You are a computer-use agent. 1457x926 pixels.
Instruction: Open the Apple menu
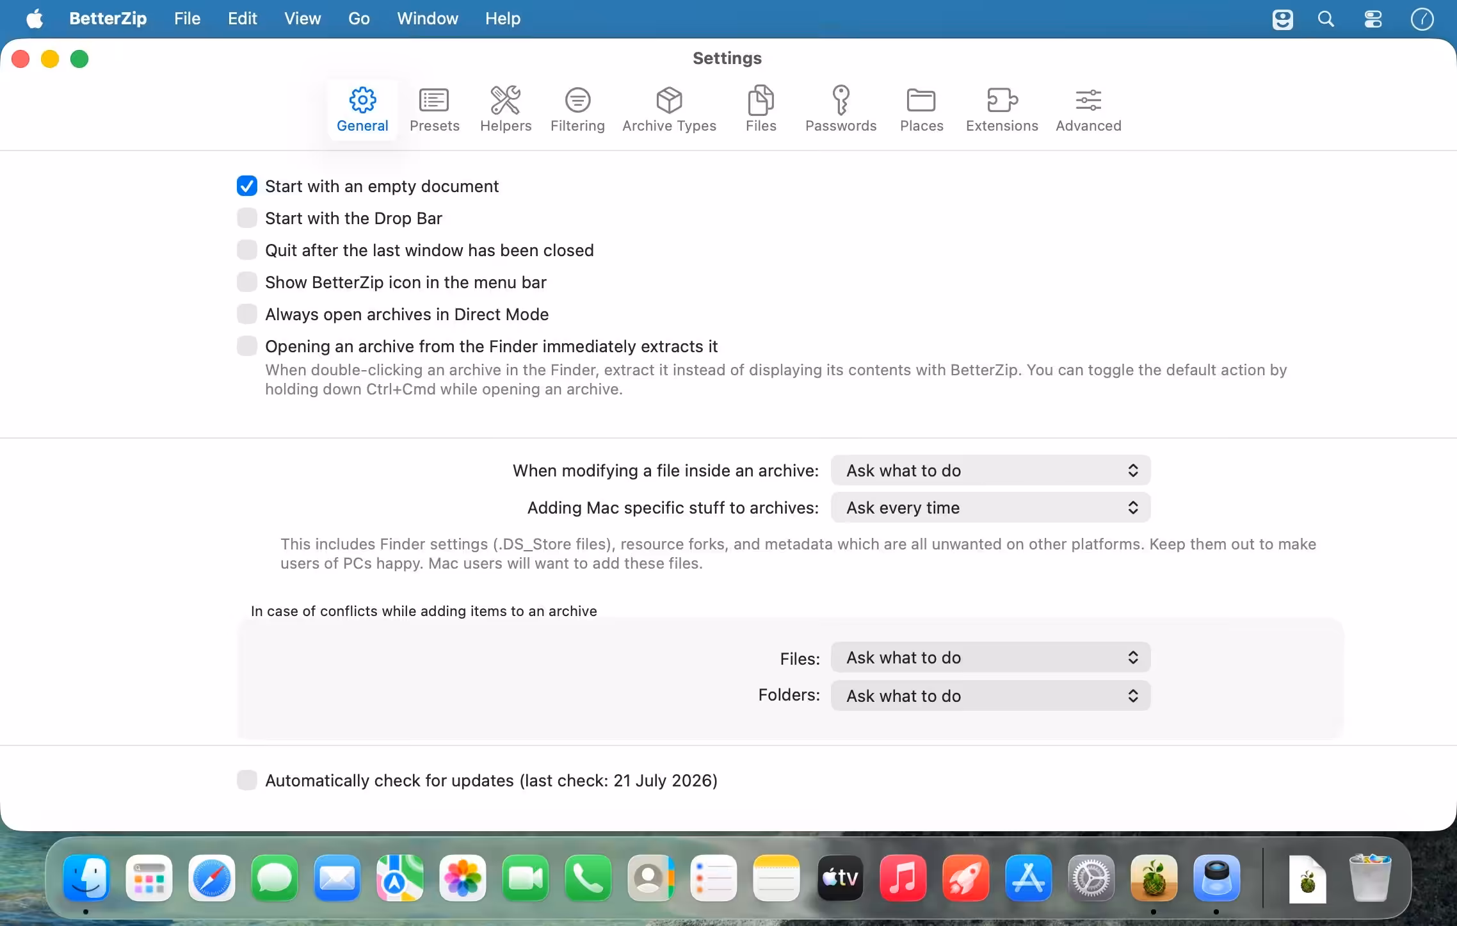tap(35, 19)
